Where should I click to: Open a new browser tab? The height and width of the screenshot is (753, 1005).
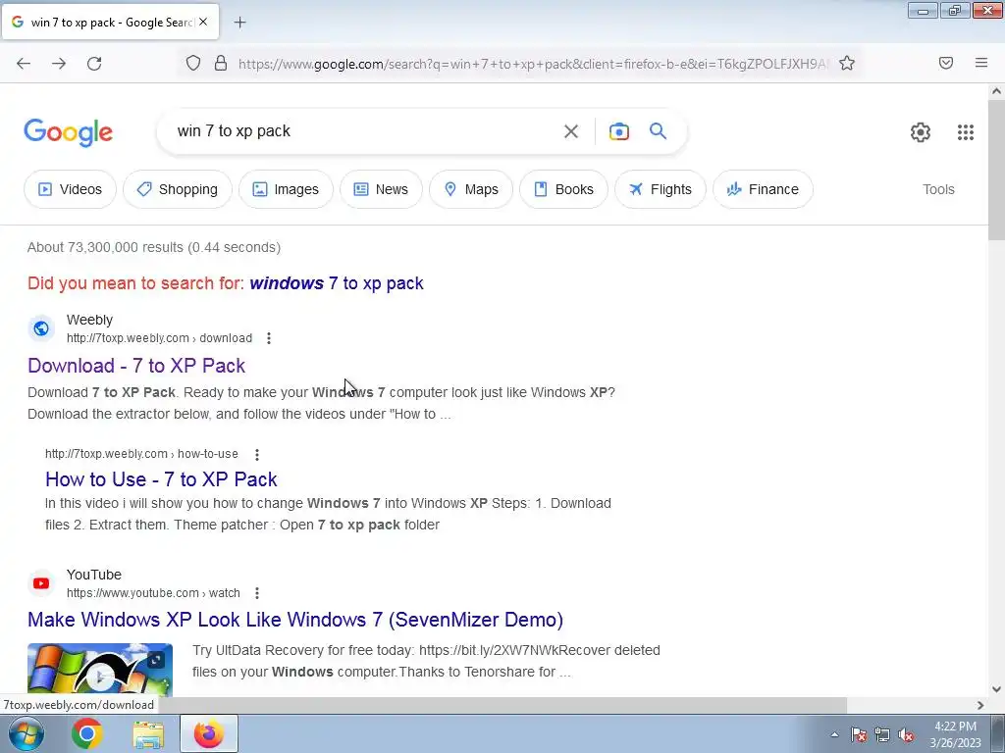click(239, 23)
